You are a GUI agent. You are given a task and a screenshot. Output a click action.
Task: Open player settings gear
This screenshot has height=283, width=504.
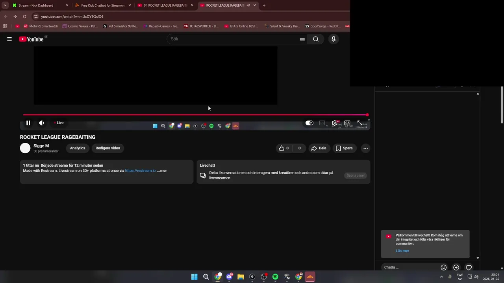click(334, 123)
